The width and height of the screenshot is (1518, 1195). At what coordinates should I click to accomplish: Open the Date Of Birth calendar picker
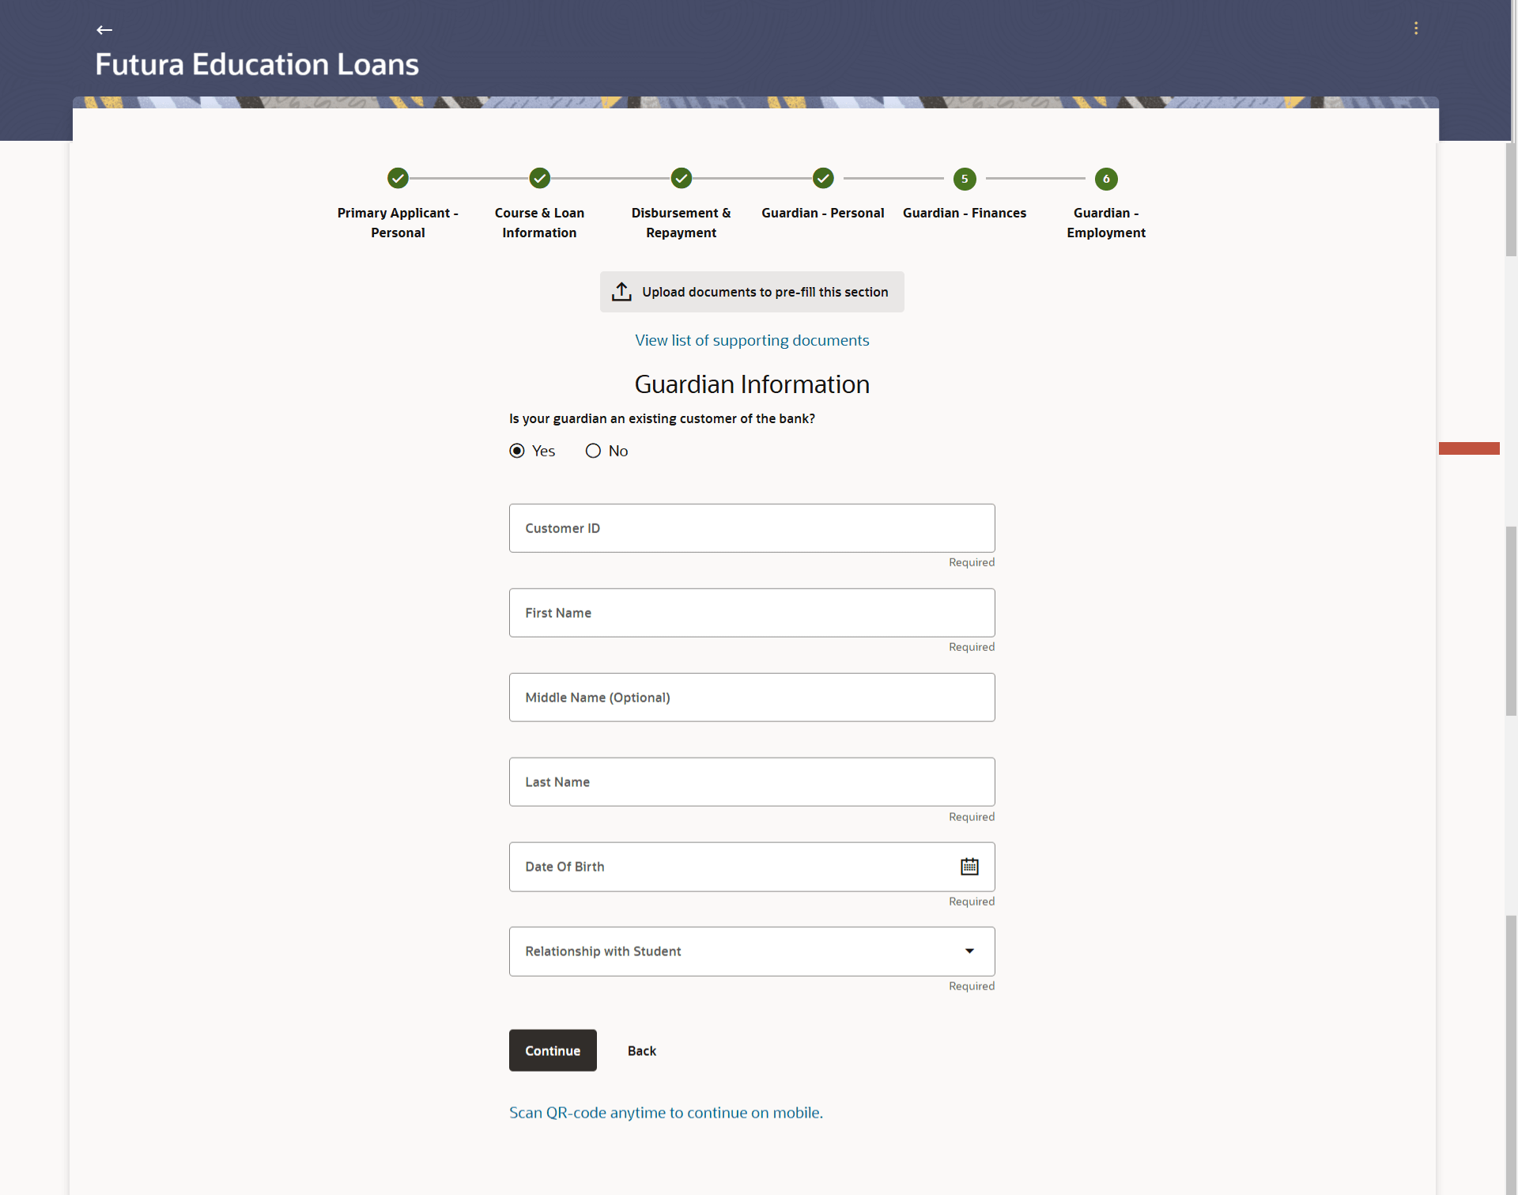pos(969,867)
